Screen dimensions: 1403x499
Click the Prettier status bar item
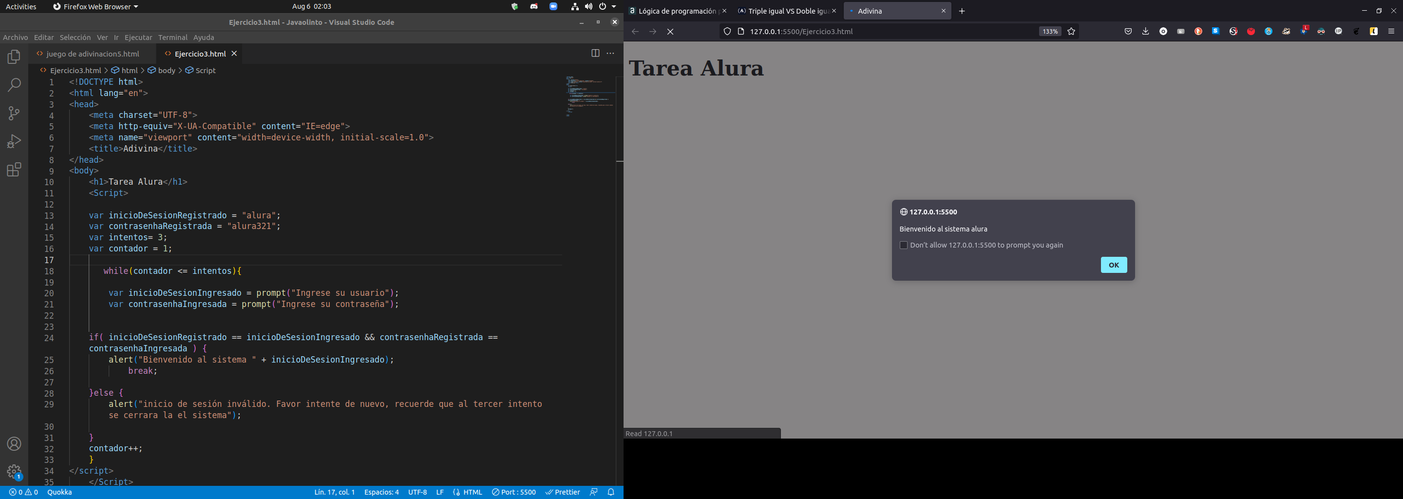click(563, 493)
